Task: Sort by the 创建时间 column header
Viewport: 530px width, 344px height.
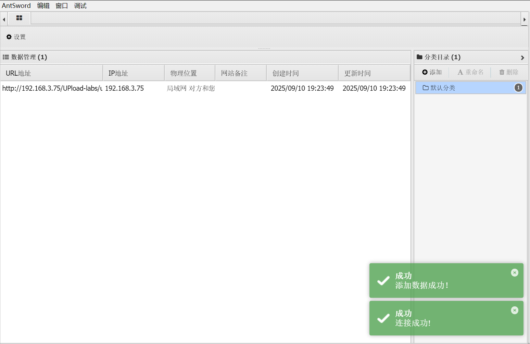Action: (302, 73)
